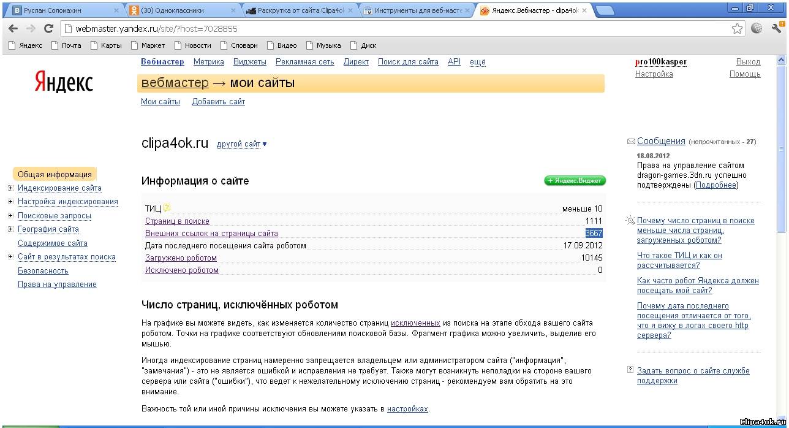
Task: Open Права на управление in the sidebar
Action: (x=57, y=285)
